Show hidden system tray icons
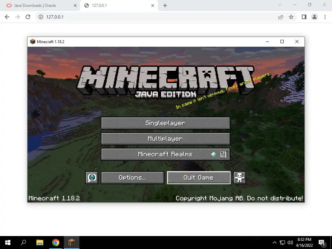Screen dimensions: 332x249 274,243
